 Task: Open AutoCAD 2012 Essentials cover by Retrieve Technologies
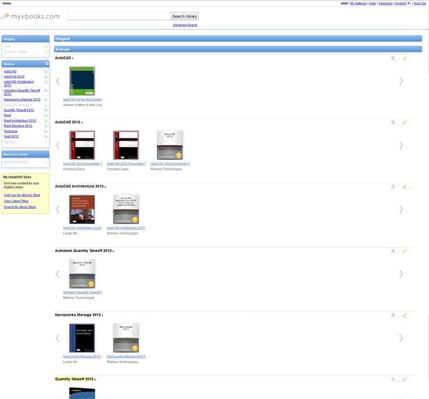(169, 145)
